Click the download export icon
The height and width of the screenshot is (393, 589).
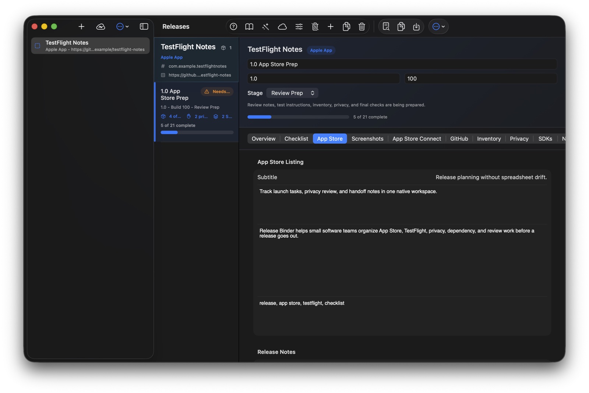416,26
